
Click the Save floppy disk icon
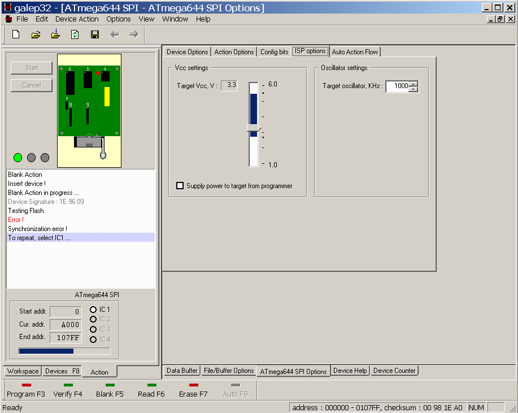point(95,34)
